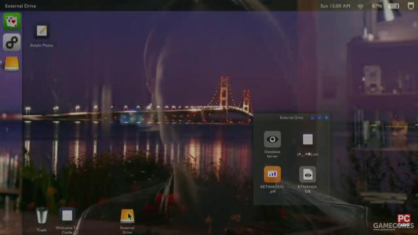Viewport: 418px width, 235px height.
Task: Click the battery indicator icon
Action: [393, 6]
